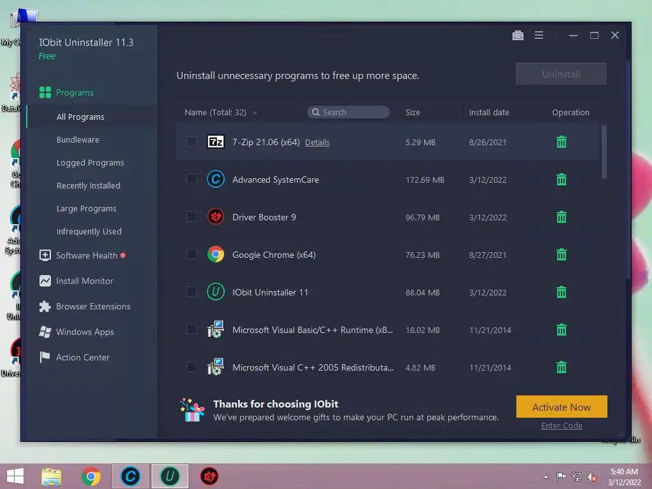The height and width of the screenshot is (489, 652).
Task: View Large Programs list
Action: pos(87,208)
